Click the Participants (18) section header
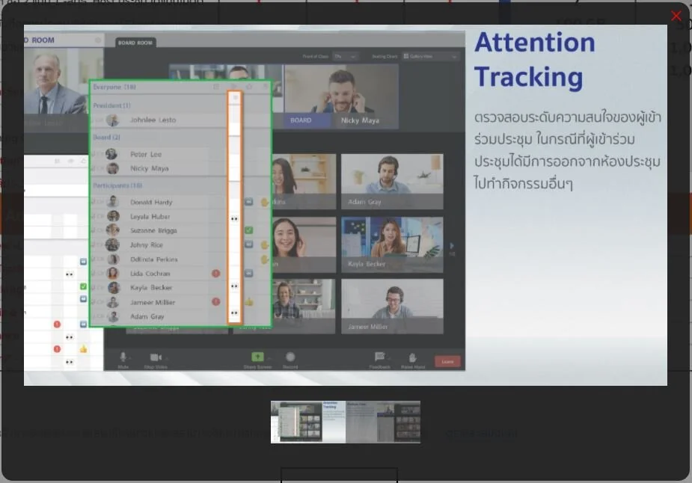Viewport: 692px width, 483px height. (117, 185)
